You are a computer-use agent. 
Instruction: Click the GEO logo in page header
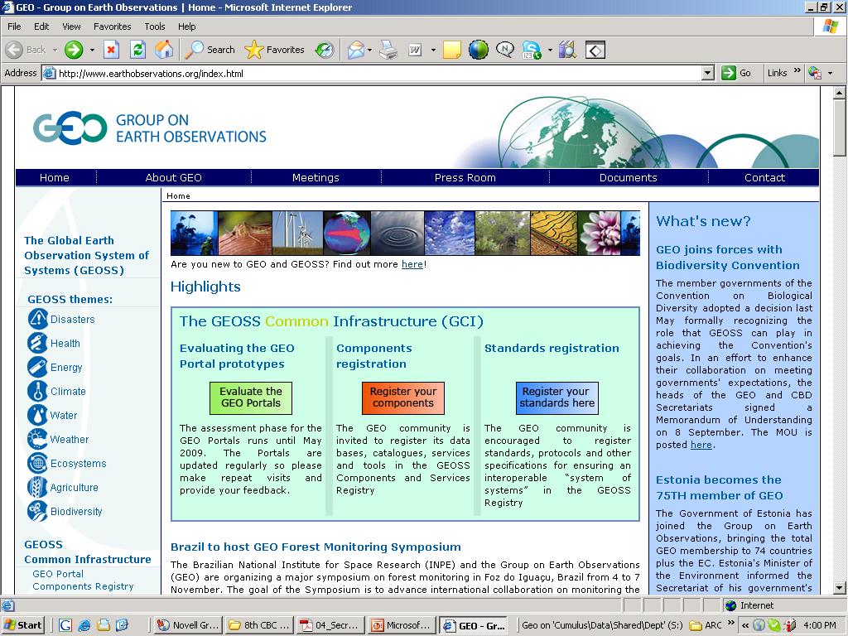[x=70, y=128]
